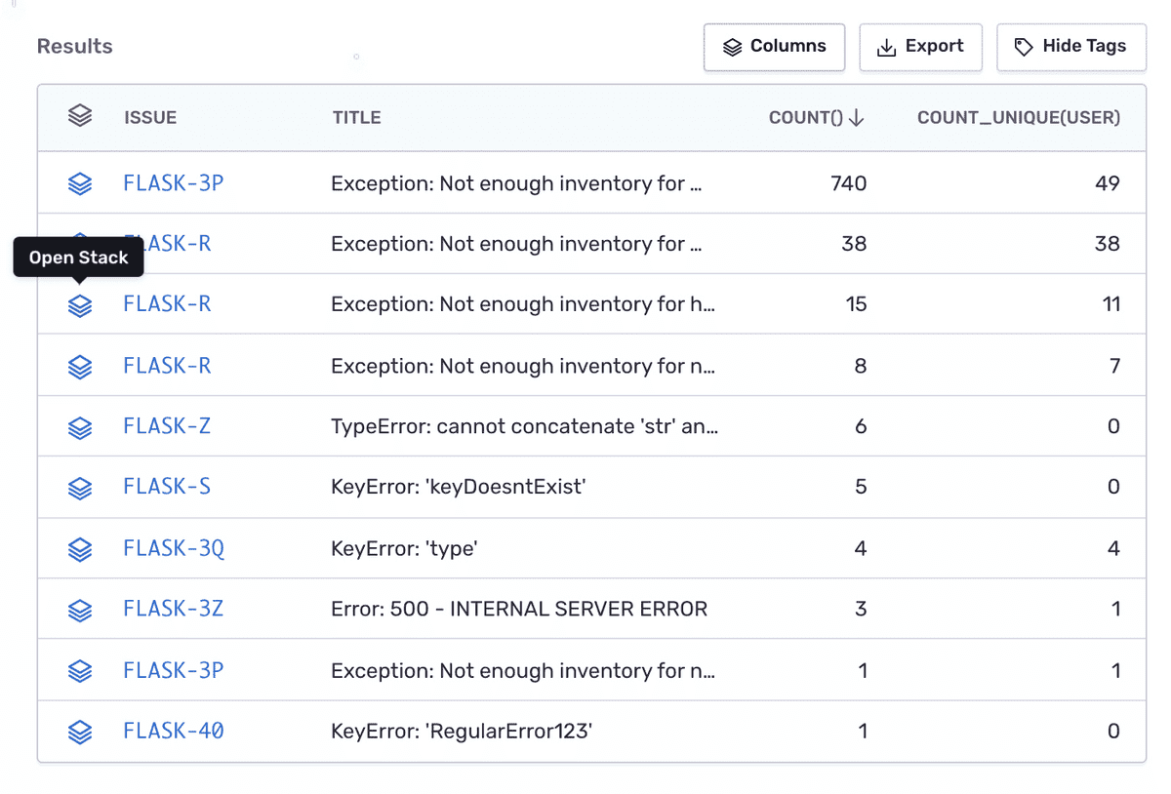The width and height of the screenshot is (1171, 794).
Task: Click the TITLE column header
Action: click(x=356, y=118)
